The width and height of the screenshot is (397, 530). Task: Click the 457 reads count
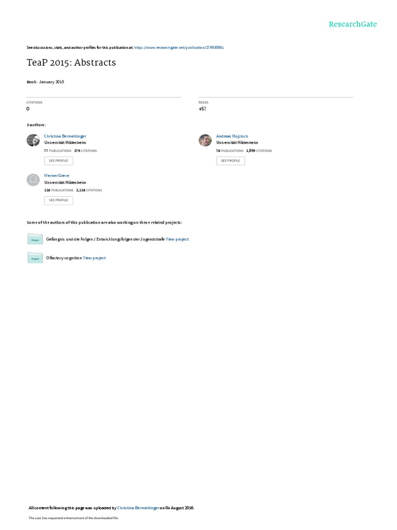tap(202, 109)
